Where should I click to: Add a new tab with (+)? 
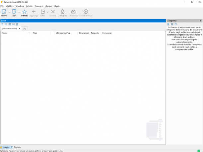[25, 29]
